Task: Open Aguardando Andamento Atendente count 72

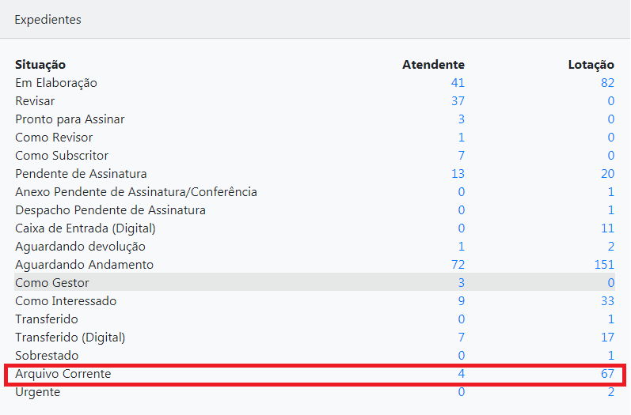Action: [x=458, y=264]
